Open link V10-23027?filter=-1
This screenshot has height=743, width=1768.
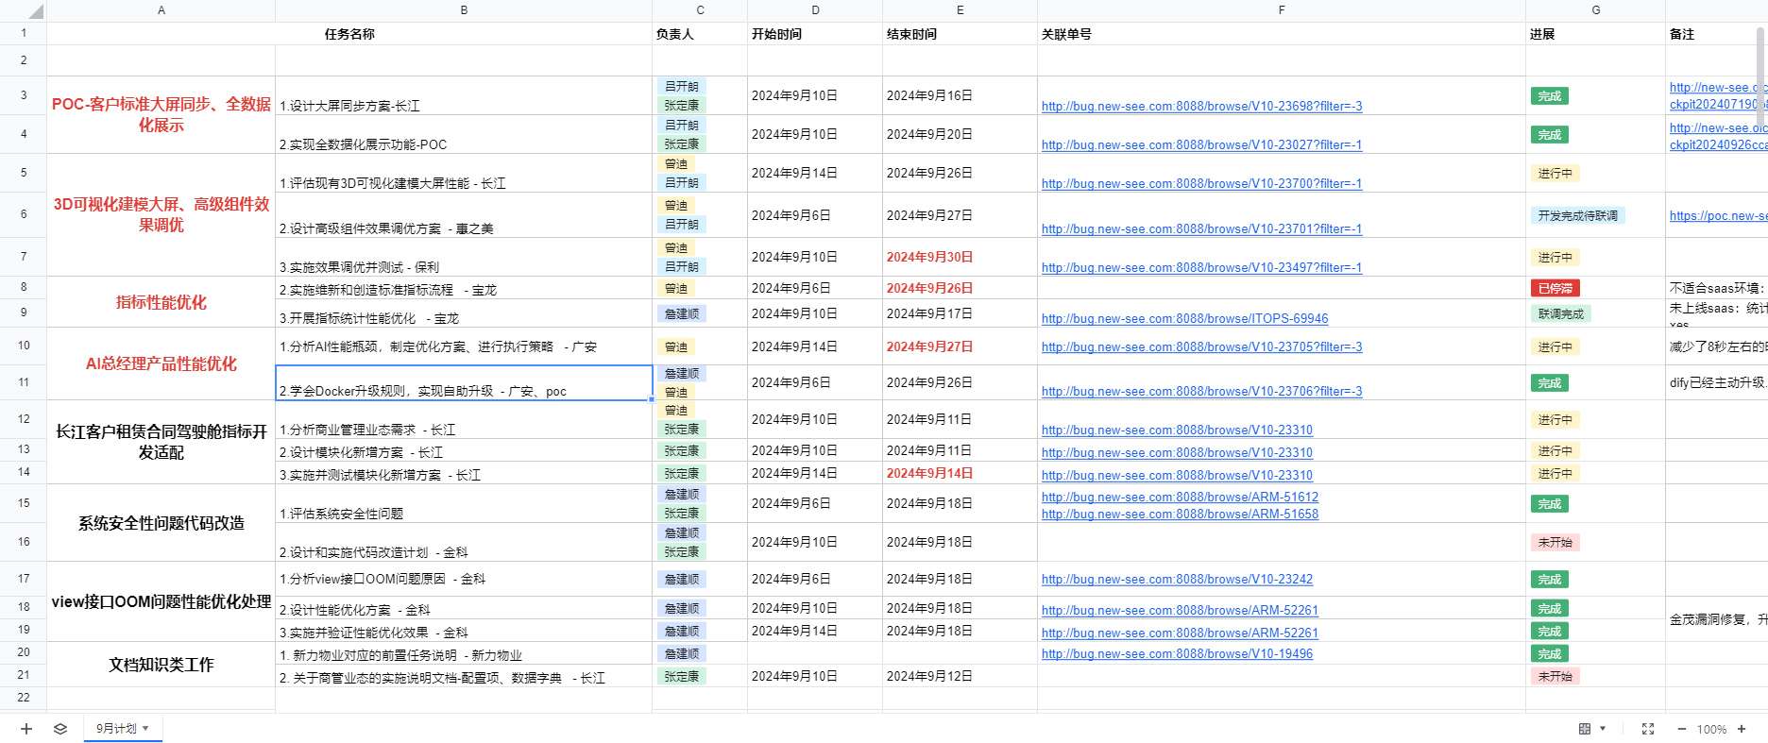point(1201,145)
